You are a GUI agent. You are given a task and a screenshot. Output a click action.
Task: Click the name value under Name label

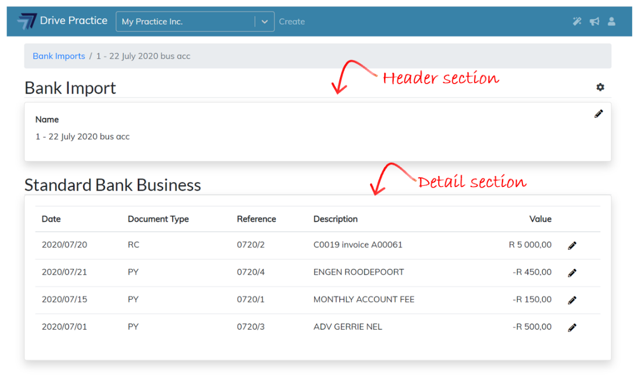[x=83, y=136]
